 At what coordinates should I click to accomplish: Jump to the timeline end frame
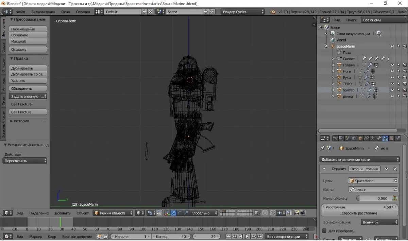pos(260,236)
